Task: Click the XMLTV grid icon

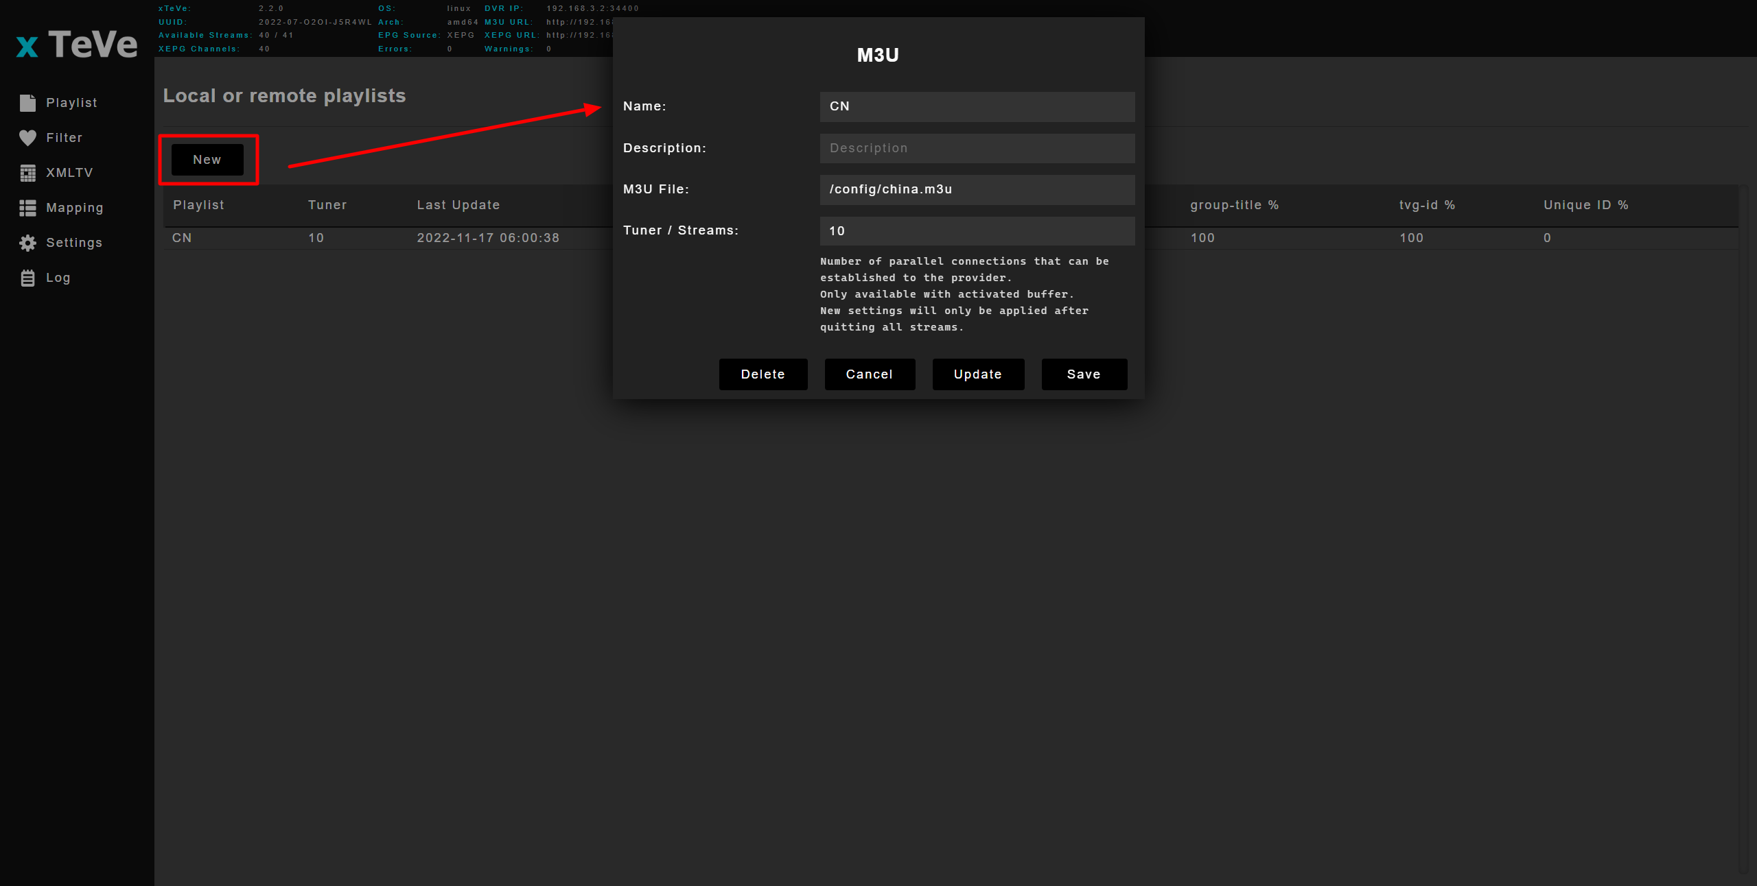Action: click(x=27, y=173)
